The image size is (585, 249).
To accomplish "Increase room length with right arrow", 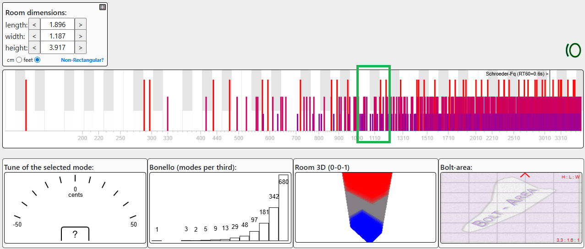I will 80,25.
